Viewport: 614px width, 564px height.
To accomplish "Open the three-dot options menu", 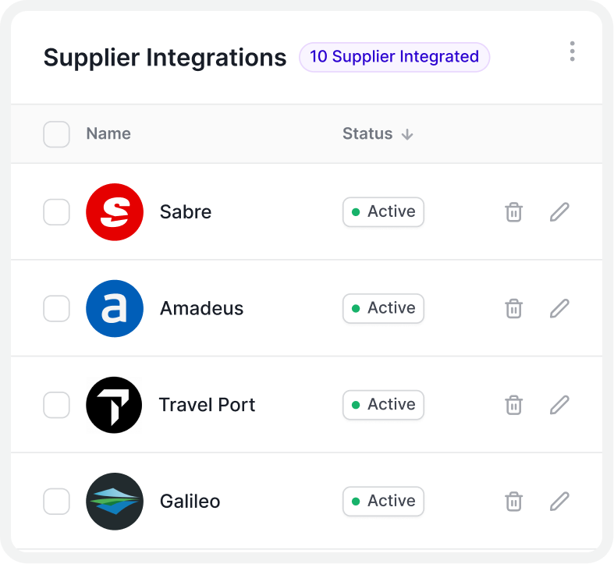I will click(x=572, y=51).
